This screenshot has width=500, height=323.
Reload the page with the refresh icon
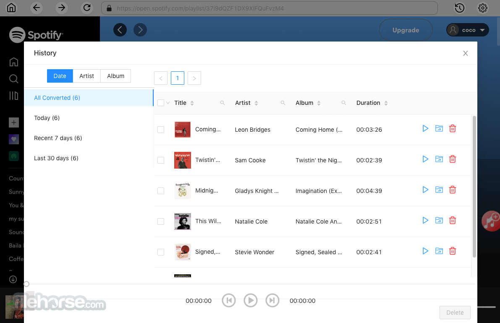pyautogui.click(x=87, y=8)
